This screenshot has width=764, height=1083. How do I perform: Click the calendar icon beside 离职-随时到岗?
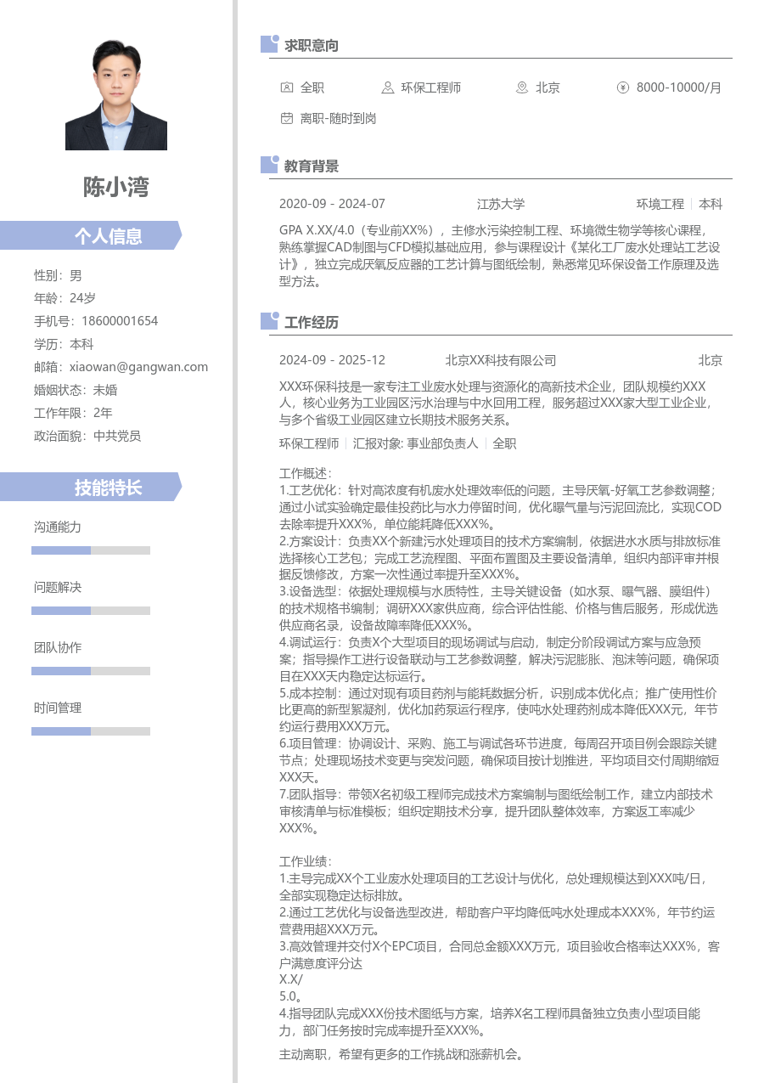coord(285,119)
